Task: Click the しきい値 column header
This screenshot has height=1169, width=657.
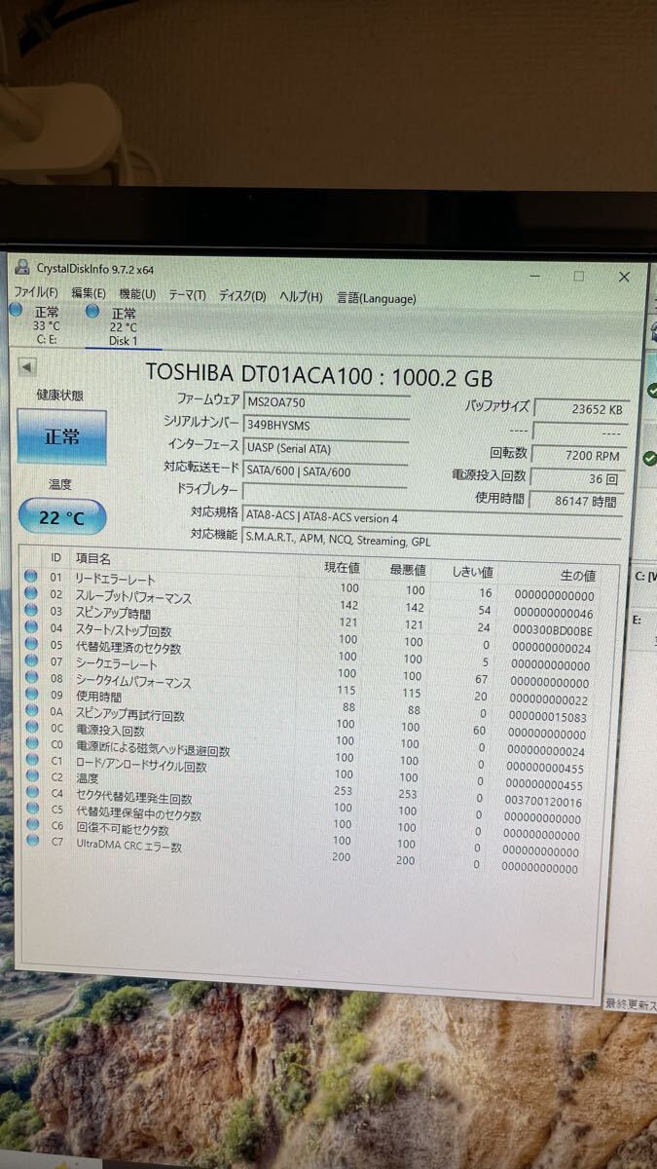Action: pos(471,572)
